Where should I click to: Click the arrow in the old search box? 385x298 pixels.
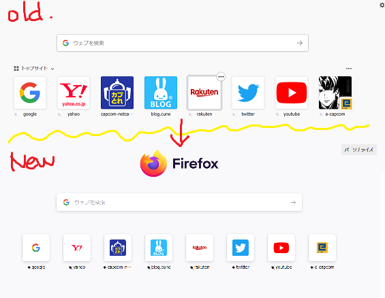click(300, 43)
